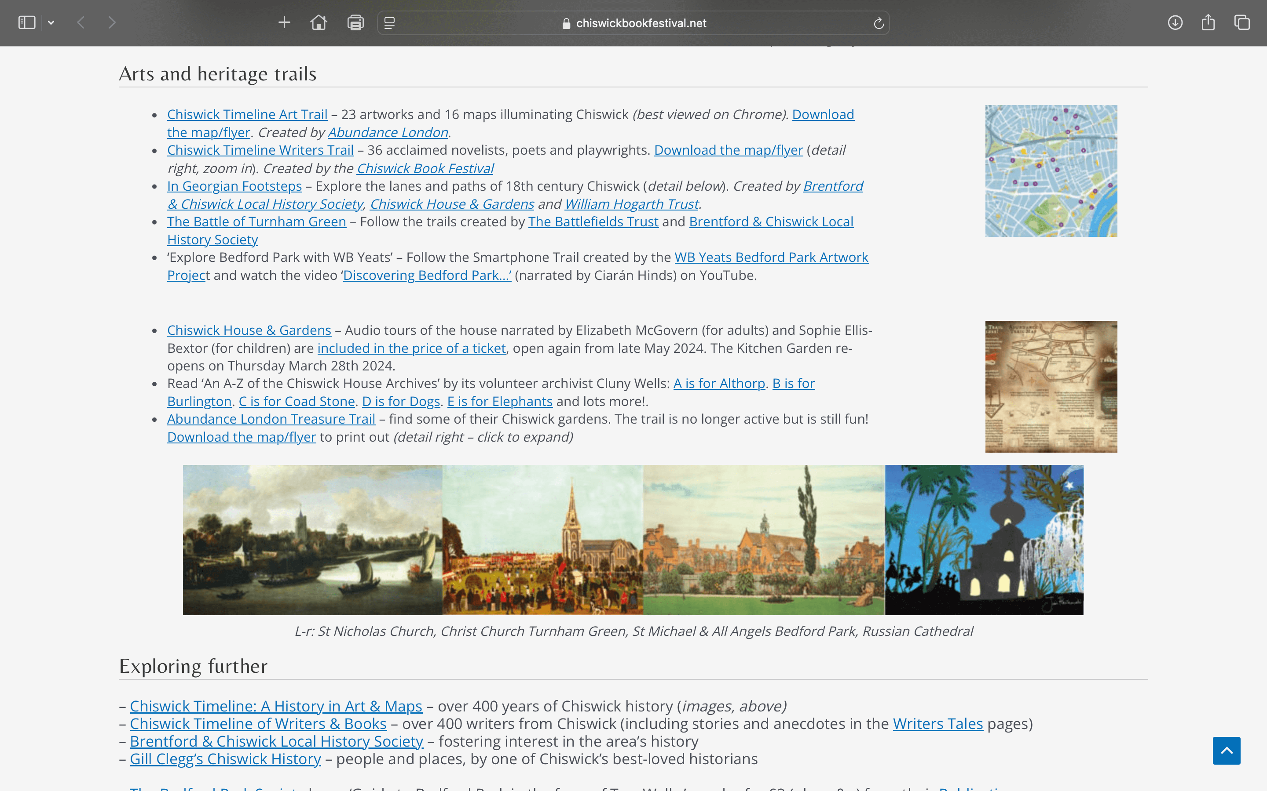Open The Battle of Turnham Green link
Image resolution: width=1267 pixels, height=791 pixels.
256,222
